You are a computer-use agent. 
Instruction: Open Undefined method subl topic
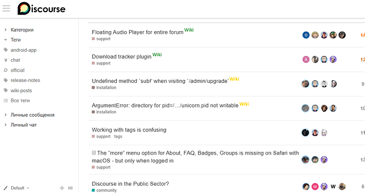click(160, 81)
